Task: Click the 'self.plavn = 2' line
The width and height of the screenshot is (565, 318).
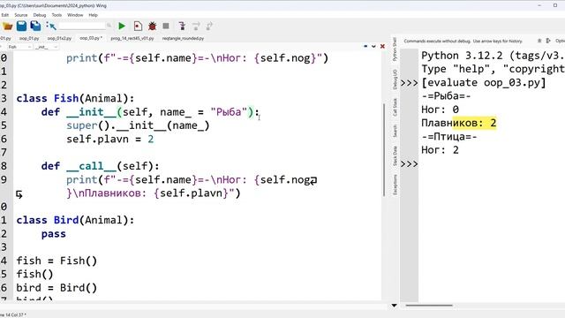Action: coord(109,140)
